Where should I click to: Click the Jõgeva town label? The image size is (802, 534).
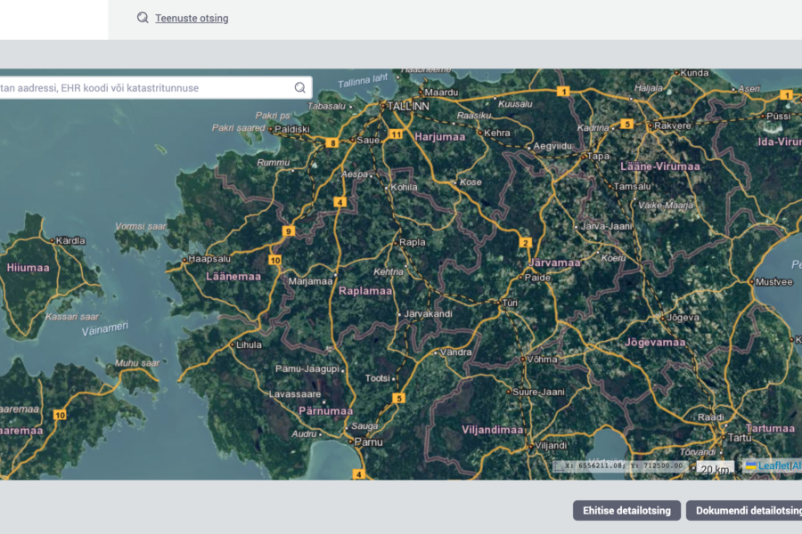(683, 318)
